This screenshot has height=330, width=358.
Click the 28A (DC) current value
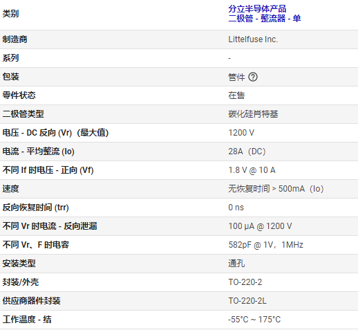tap(247, 152)
